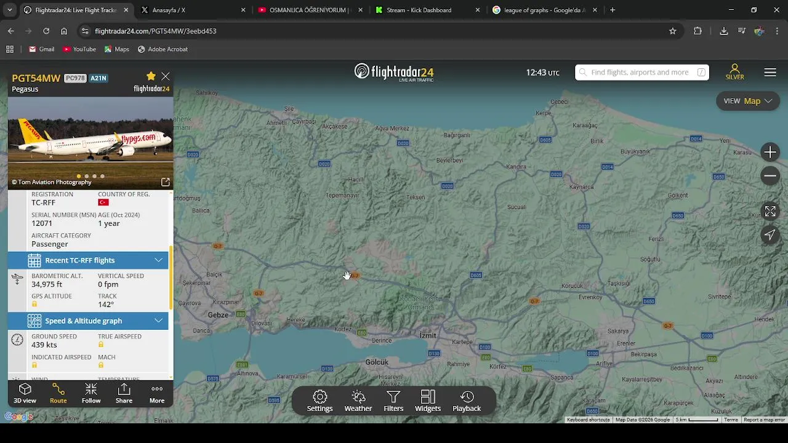The image size is (788, 443).
Task: Toggle favorite star for PGT54MW
Action: [x=151, y=76]
